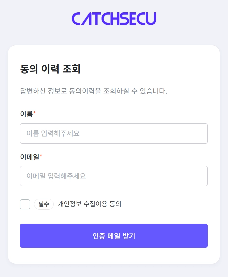Click the 이메일 입력해주세요 placeholder text
This screenshot has height=277, width=228.
(x=56, y=176)
